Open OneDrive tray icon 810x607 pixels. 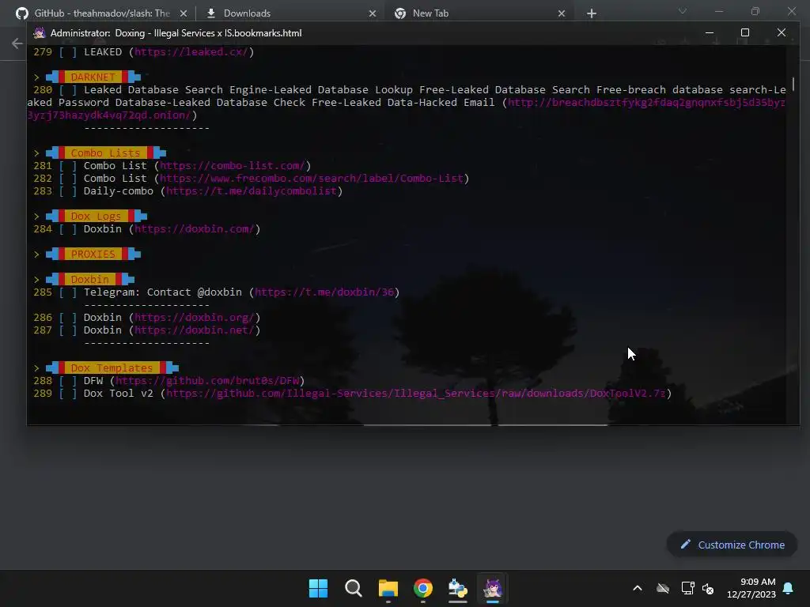663,588
